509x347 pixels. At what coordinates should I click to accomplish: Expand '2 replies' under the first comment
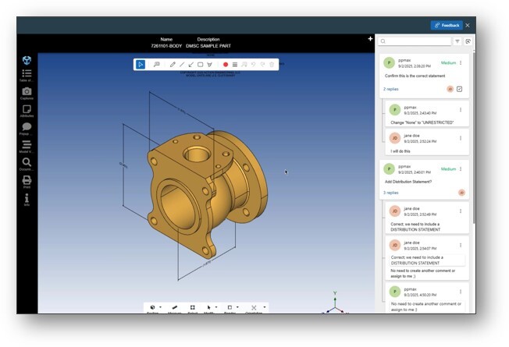click(390, 89)
